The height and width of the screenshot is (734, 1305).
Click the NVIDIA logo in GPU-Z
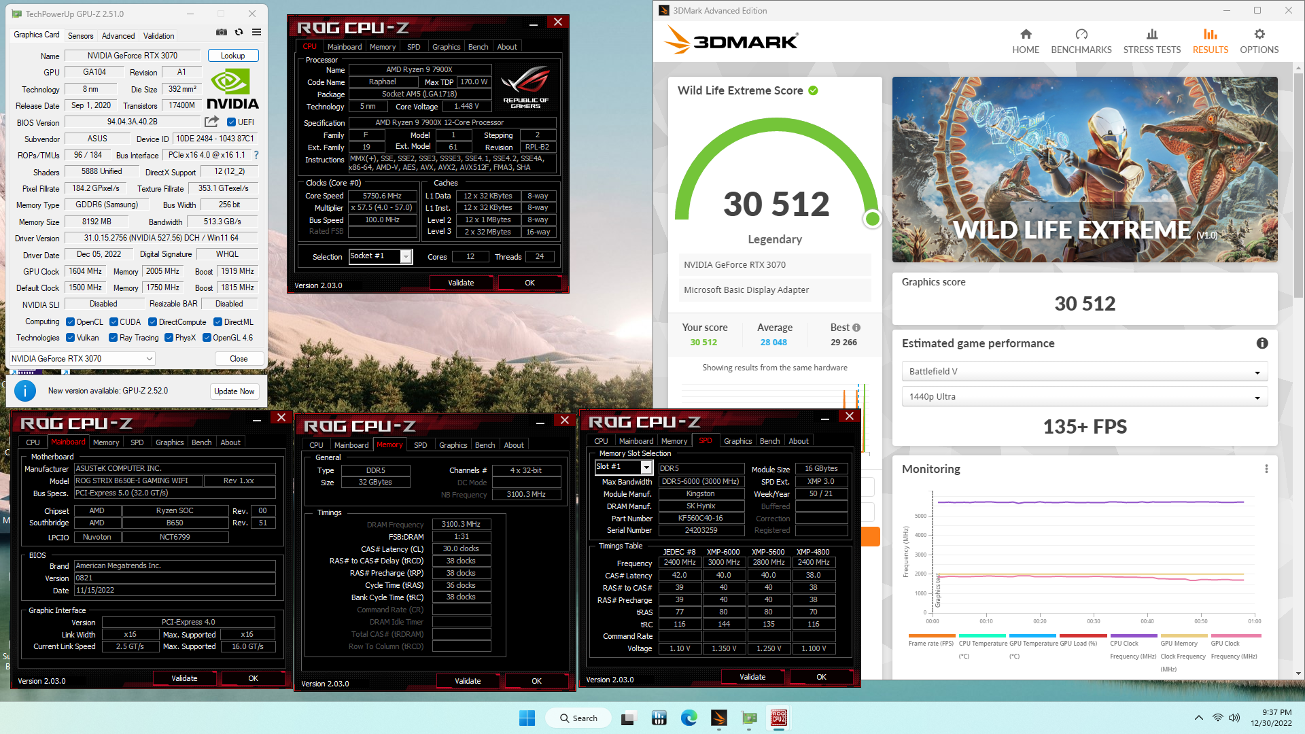[232, 89]
